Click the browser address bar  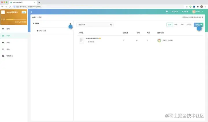click(x=98, y=7)
